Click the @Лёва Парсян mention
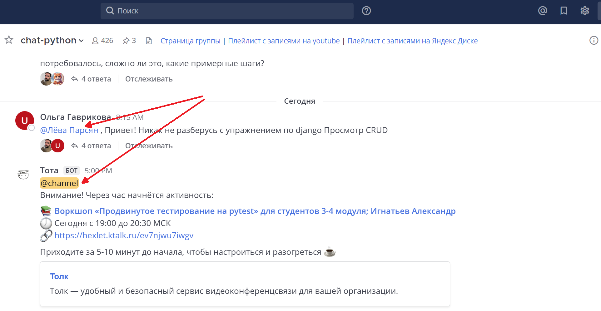Screen dimensions: 601x311 [x=69, y=130]
